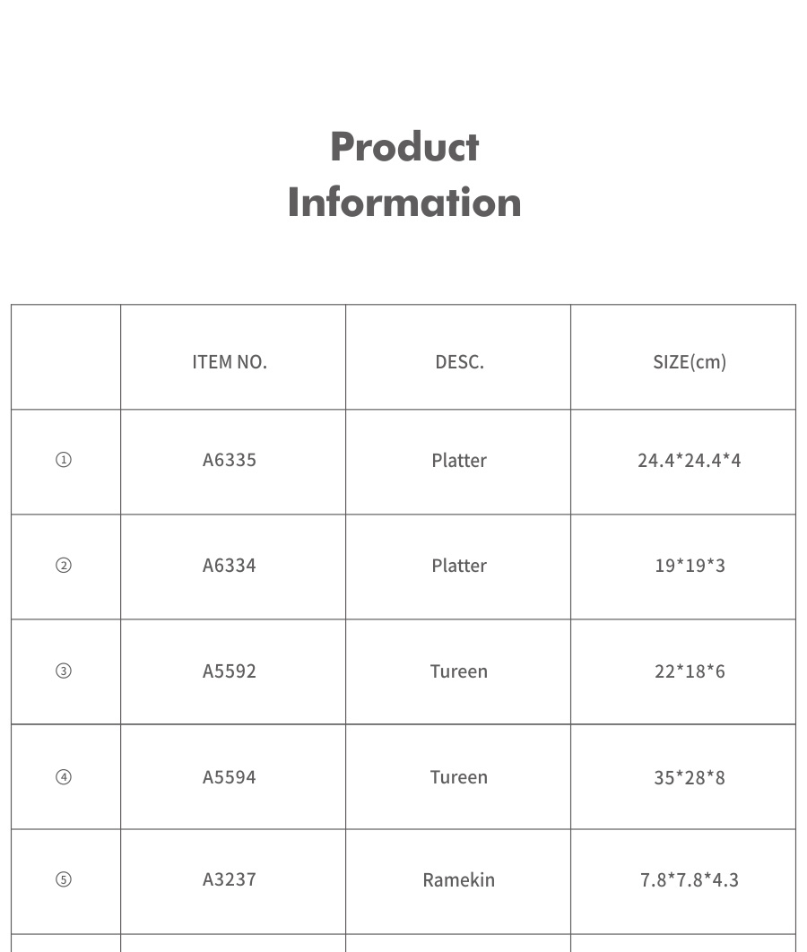This screenshot has height=952, width=807.
Task: Select item number A6334
Action: coord(230,566)
